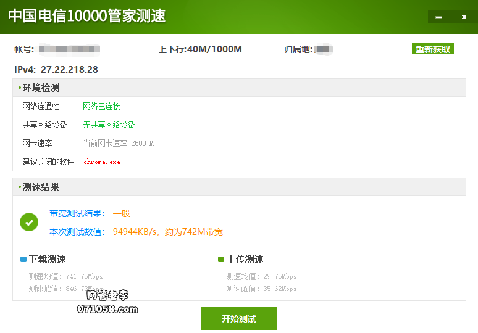Click the 无共享网络设备 status text
Screen dimensions: 478x333
point(109,125)
